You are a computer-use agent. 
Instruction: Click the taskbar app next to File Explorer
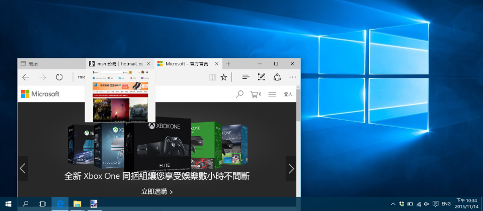click(x=94, y=203)
